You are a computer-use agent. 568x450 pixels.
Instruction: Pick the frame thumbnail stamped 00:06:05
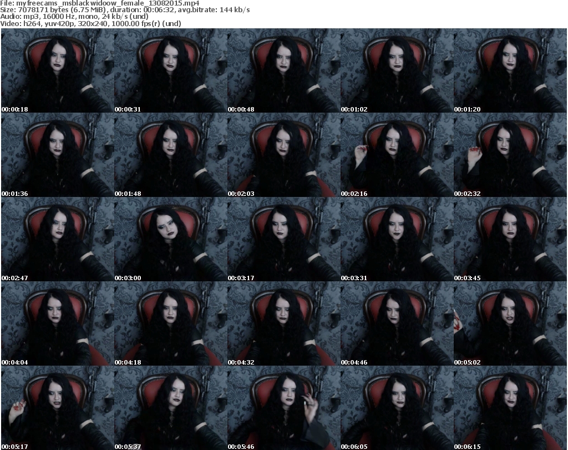tap(397, 408)
